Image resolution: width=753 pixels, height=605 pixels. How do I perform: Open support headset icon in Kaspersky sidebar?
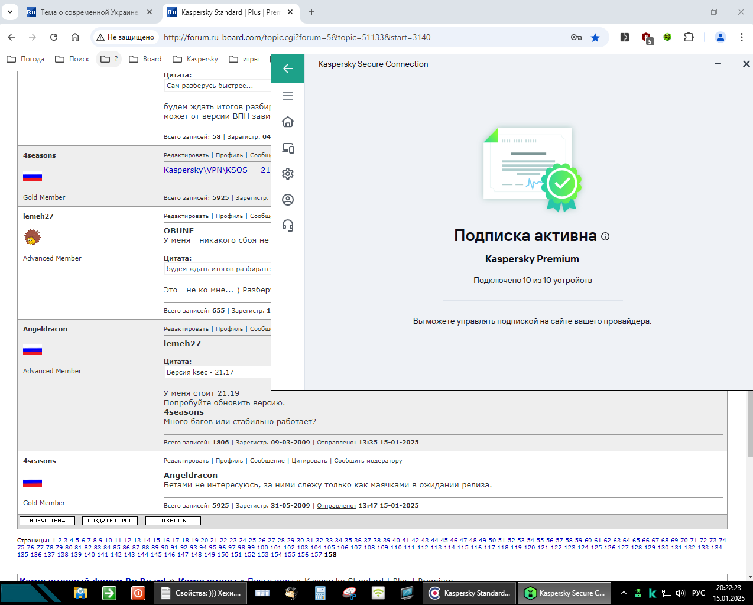288,226
